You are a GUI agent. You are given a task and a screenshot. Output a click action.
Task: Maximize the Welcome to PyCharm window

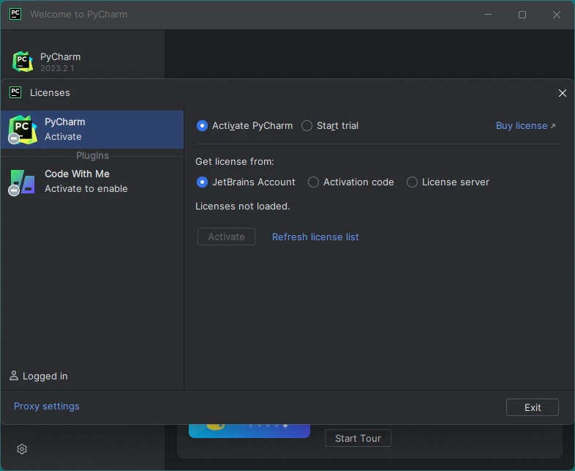coord(522,15)
